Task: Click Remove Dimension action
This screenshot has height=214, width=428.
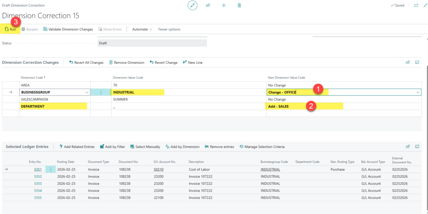Action: tap(126, 63)
